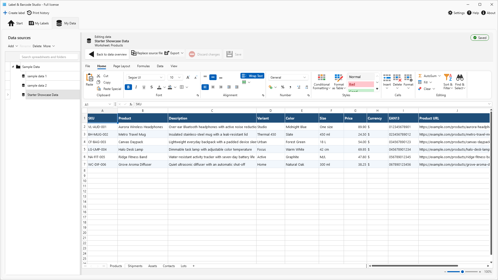Click the Decrease font size icon

click(x=196, y=77)
